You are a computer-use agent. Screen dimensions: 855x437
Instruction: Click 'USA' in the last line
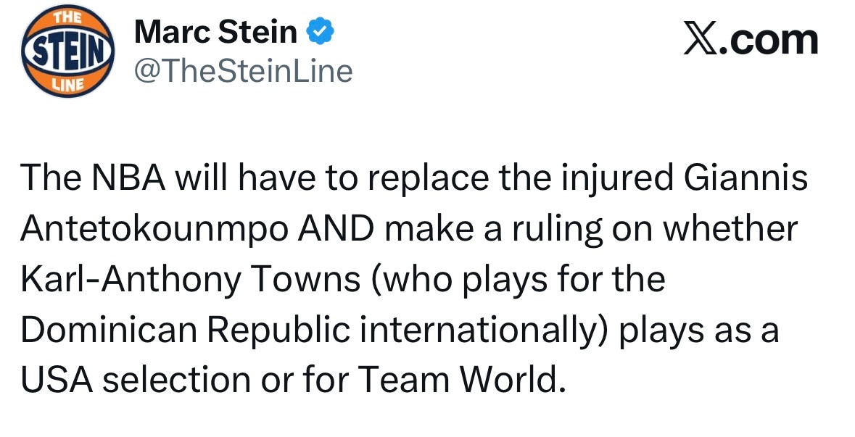57,380
